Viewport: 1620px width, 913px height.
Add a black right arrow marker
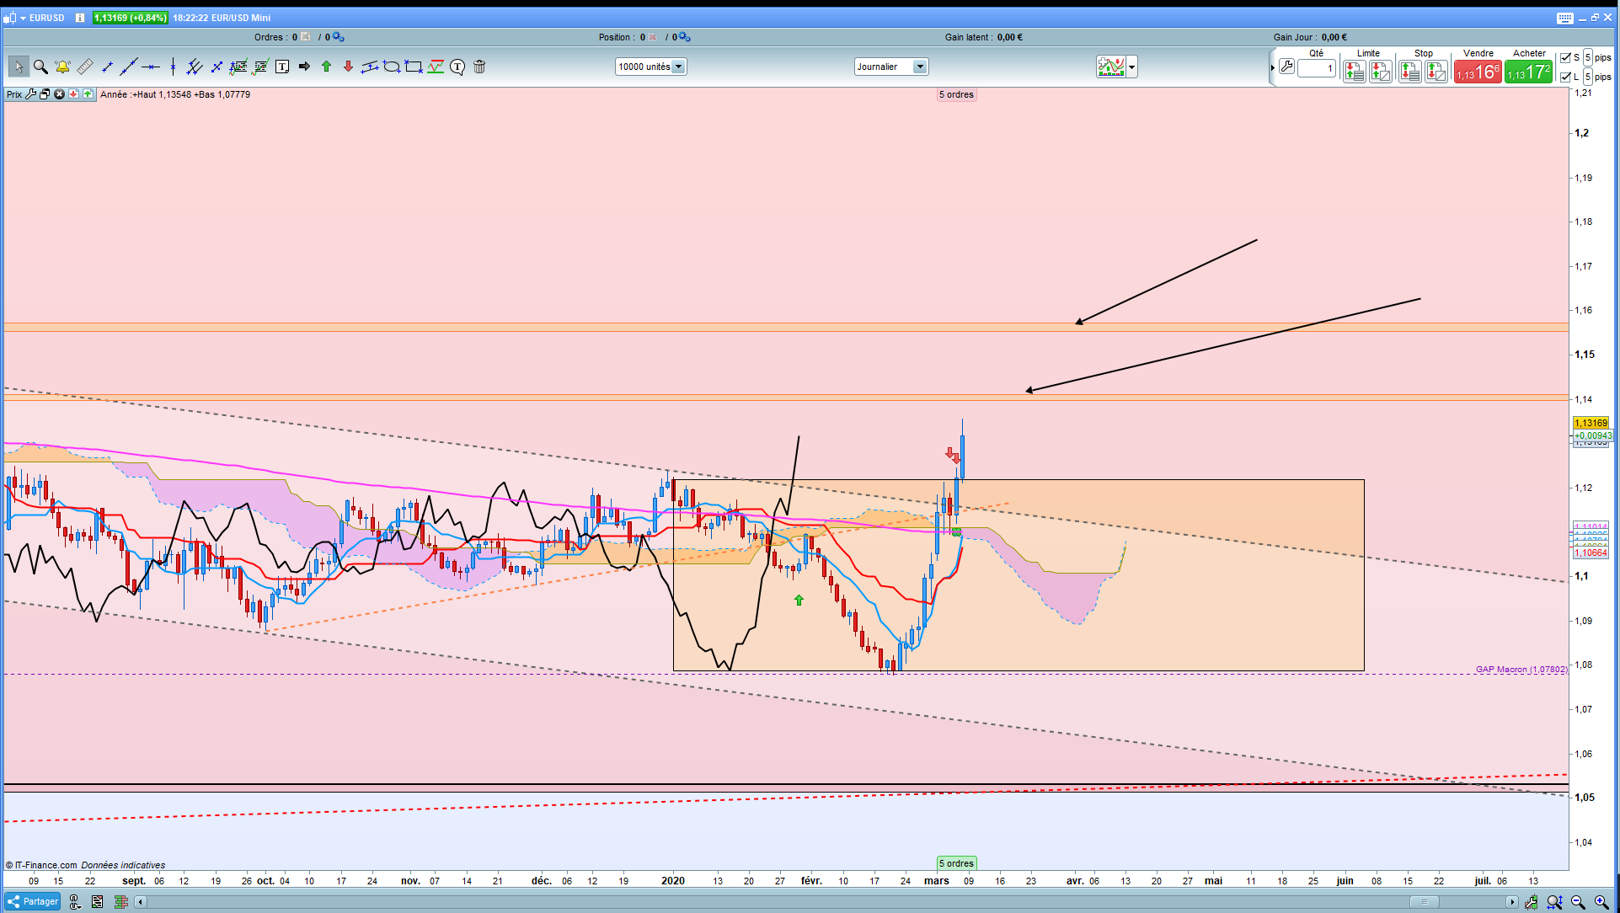click(304, 67)
